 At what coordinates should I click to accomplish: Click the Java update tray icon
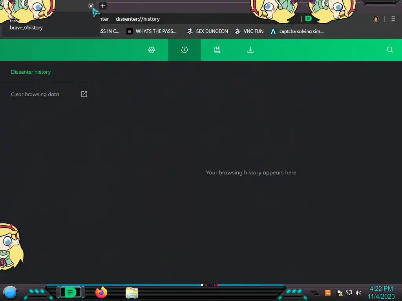click(328, 292)
